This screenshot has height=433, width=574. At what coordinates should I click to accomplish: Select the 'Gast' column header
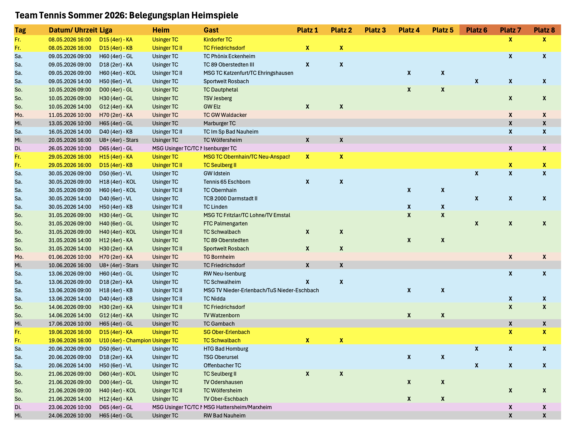click(x=211, y=30)
